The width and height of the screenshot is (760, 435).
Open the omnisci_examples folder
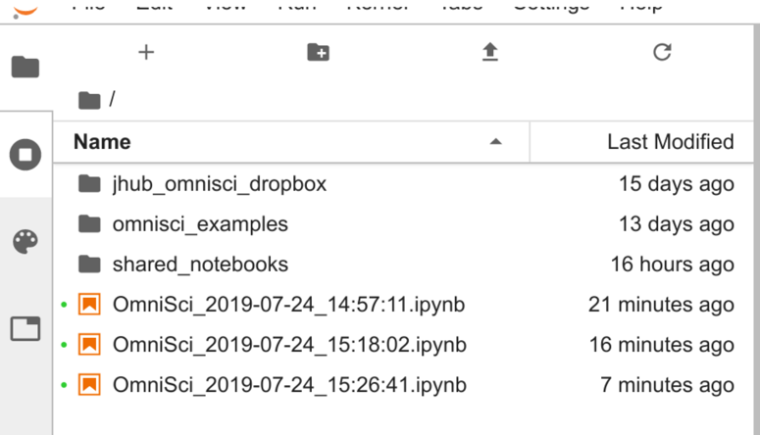(200, 224)
